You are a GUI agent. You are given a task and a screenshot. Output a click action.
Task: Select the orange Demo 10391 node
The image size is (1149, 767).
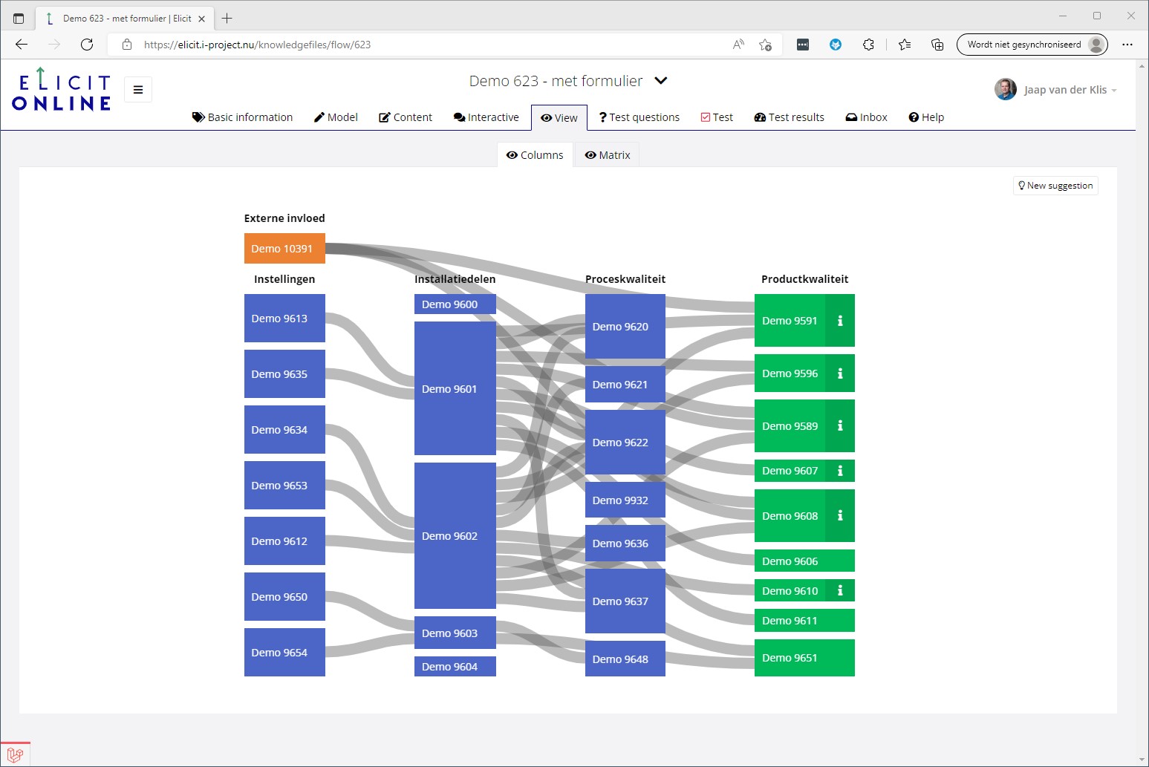[x=284, y=249]
